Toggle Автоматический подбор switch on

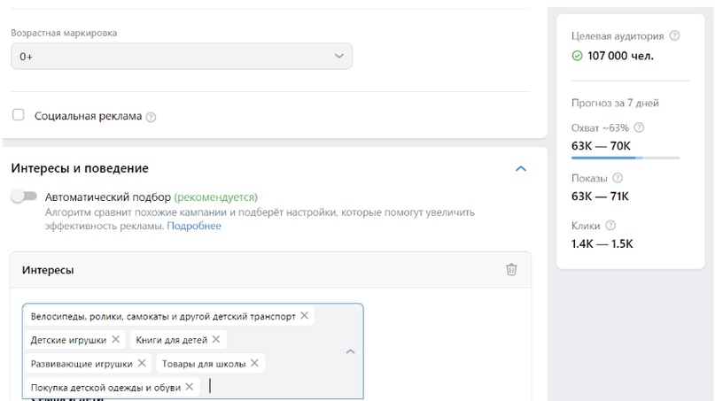[24, 197]
